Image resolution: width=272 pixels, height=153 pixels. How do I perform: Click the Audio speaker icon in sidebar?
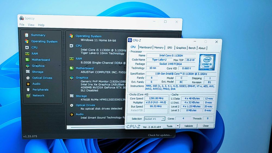coord(28,84)
